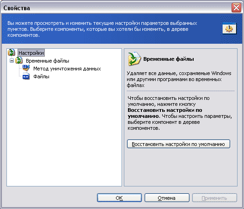Image resolution: width=244 pixels, height=209 pixels.
Task: Click the Метод уничтожения данных icon
Action: (26, 68)
